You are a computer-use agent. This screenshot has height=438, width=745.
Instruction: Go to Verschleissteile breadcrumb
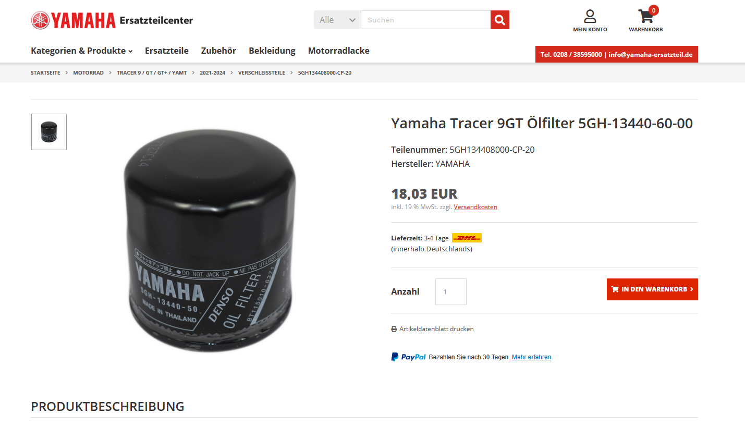[262, 72]
